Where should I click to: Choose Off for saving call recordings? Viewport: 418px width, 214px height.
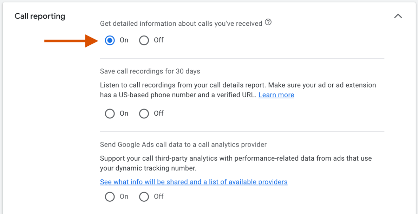(144, 114)
